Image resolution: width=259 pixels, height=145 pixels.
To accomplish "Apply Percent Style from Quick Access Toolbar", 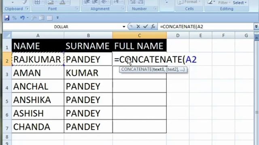I will point(15,18).
